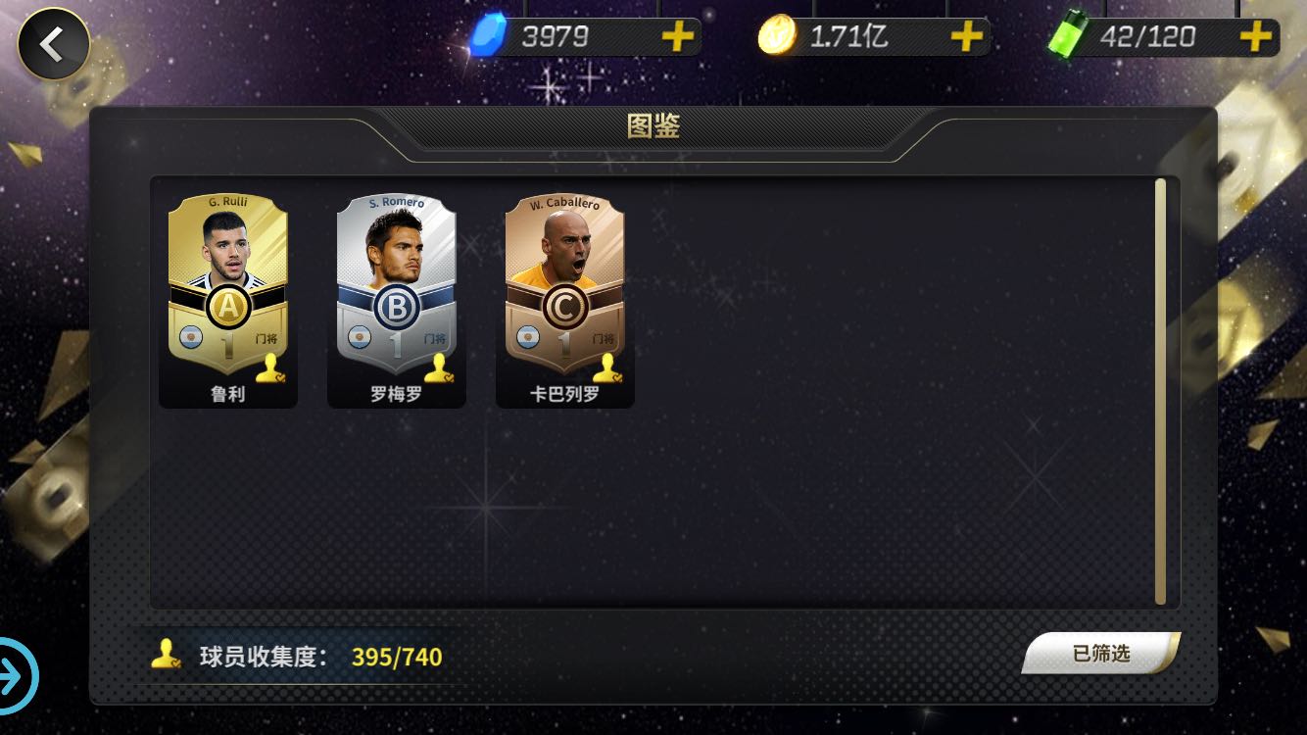Refill energy with plus beside 42/120

[x=1255, y=37]
